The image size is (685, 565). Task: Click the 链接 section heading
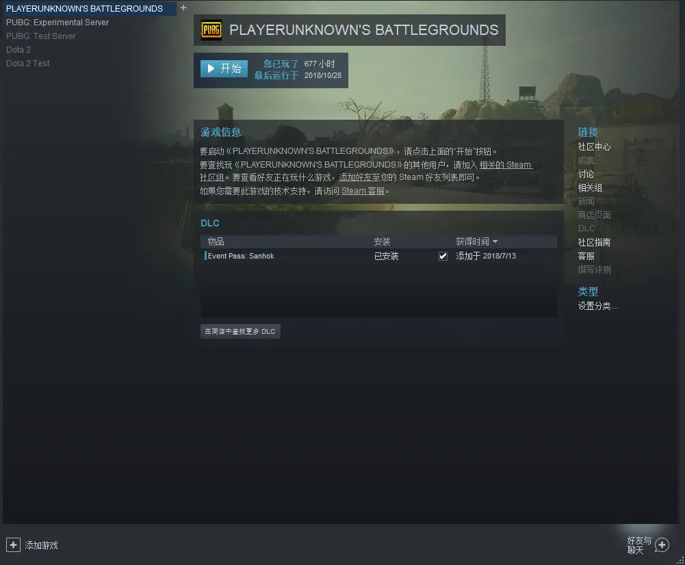pos(588,132)
